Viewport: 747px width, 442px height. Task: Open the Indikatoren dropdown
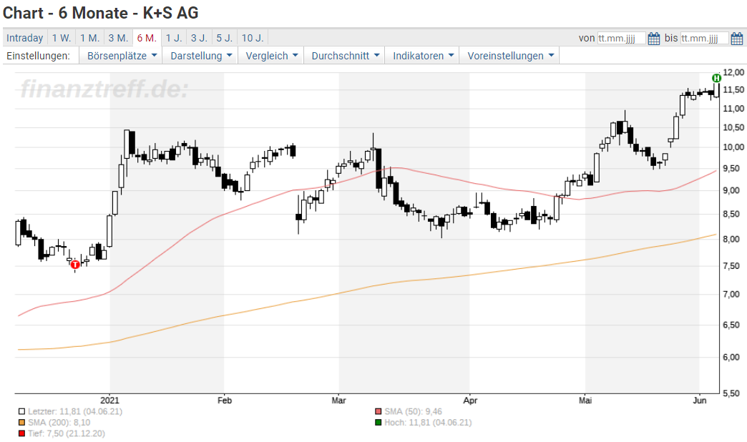[422, 56]
